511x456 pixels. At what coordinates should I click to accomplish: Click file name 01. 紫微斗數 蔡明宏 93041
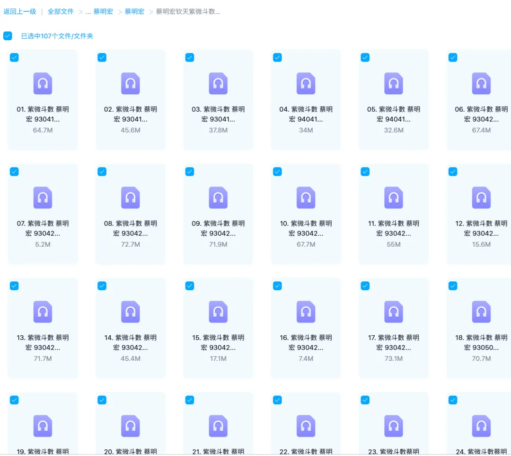tap(43, 114)
